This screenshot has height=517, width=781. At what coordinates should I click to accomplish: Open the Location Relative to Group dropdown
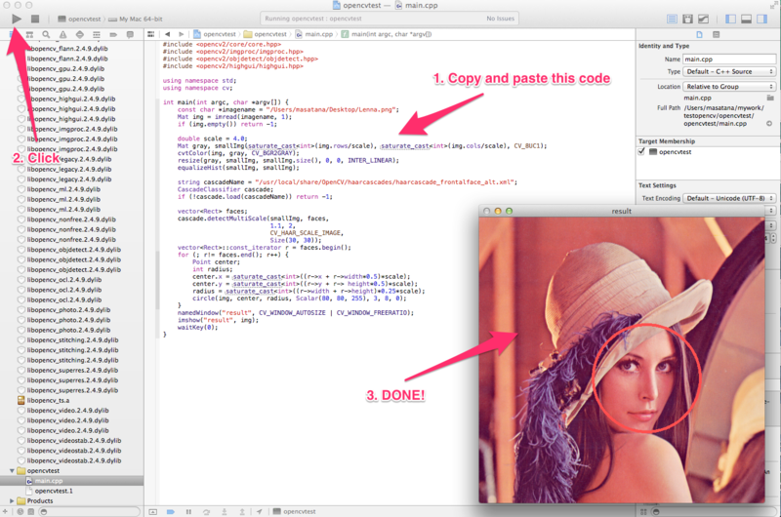729,87
